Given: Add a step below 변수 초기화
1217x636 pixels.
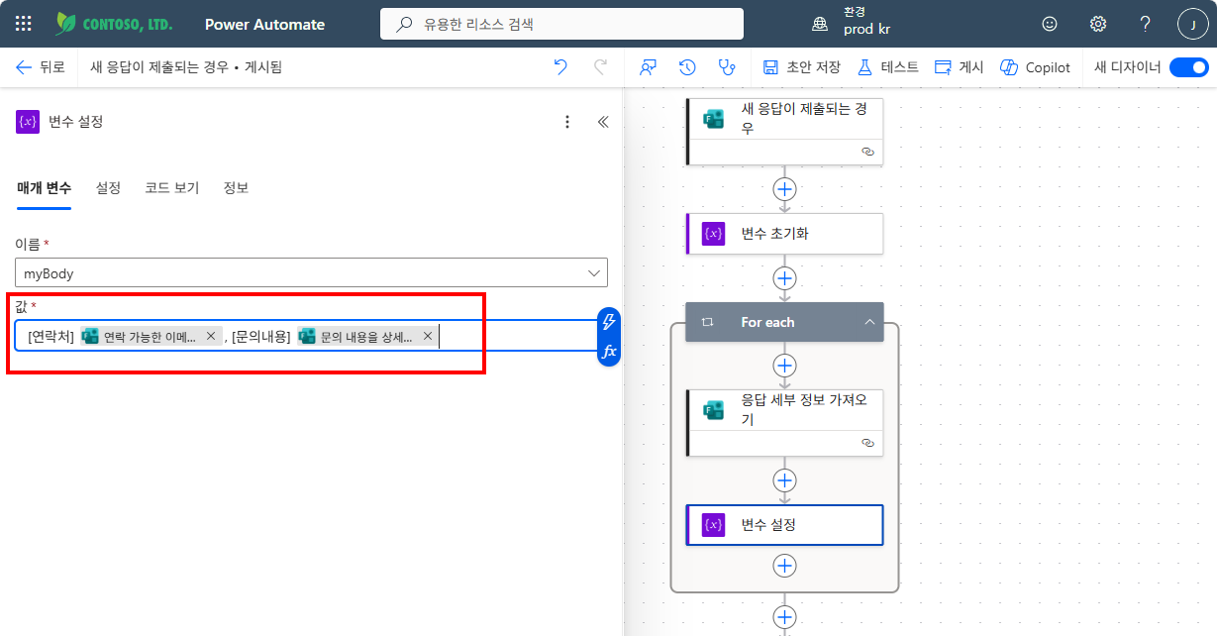Looking at the screenshot, I should [x=784, y=277].
